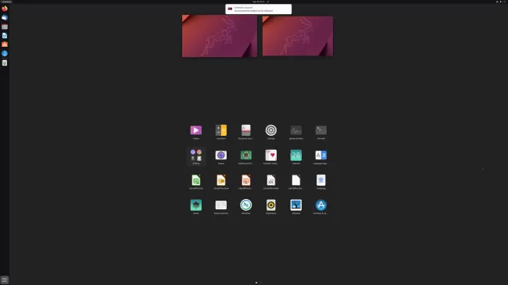Click the Show Applications dock button

click(x=5, y=280)
